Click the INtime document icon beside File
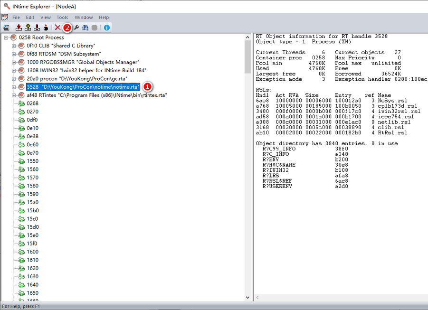Screen dimensions: 428x310 (x=5, y=17)
